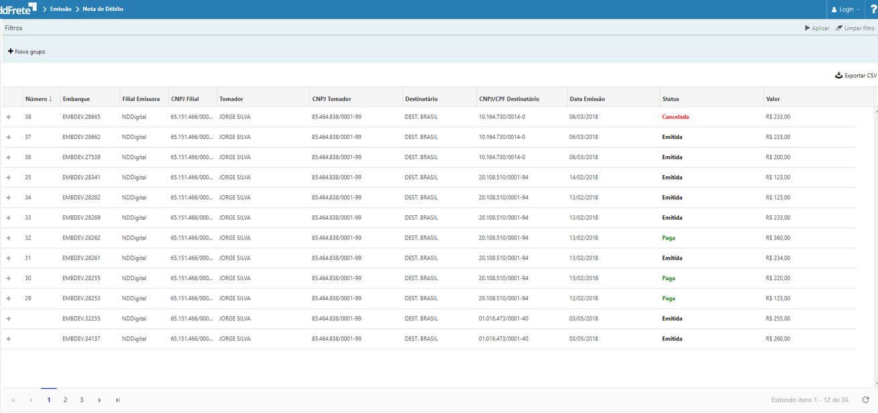Viewport: 878px width, 413px height.
Task: Go to page 3 of results
Action: [82, 400]
